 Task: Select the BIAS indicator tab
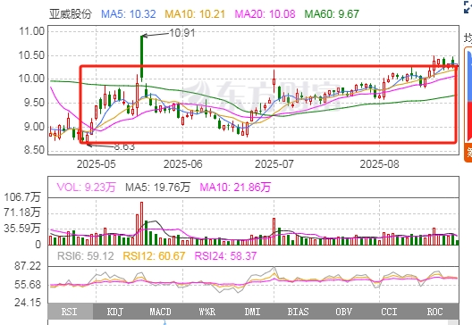pyautogui.click(x=298, y=312)
